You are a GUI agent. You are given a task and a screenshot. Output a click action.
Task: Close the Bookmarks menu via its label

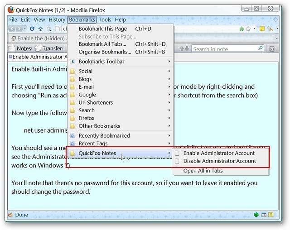(x=82, y=19)
